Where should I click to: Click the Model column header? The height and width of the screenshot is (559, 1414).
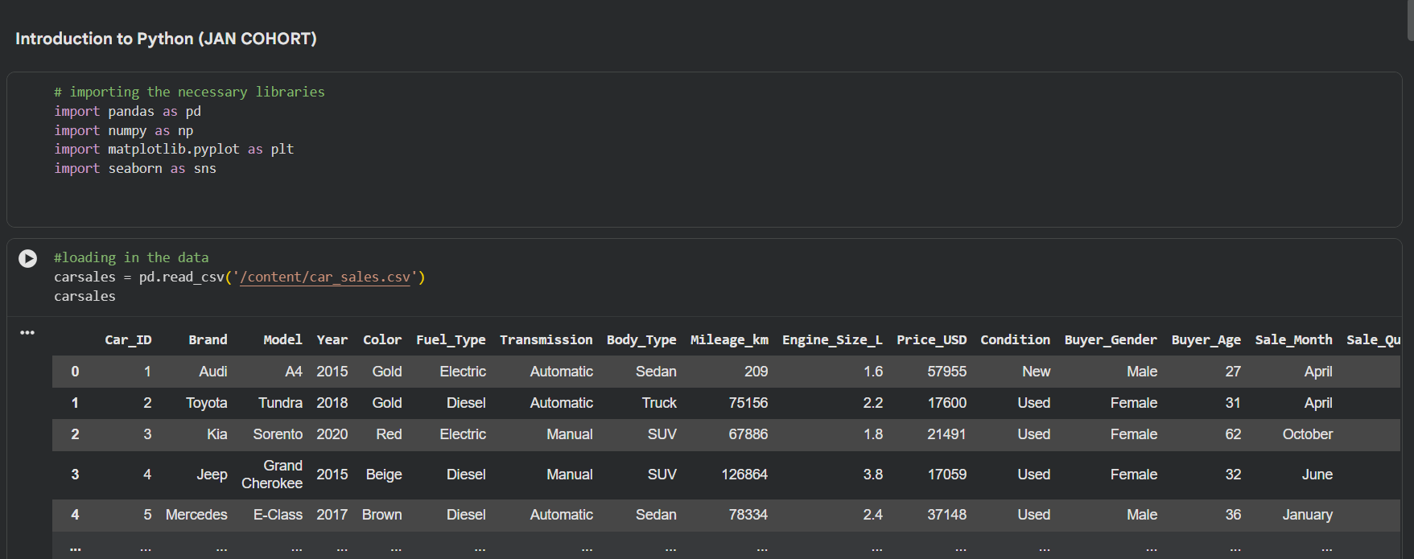282,339
